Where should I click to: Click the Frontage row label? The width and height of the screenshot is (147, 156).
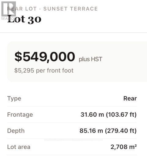pos(20,115)
